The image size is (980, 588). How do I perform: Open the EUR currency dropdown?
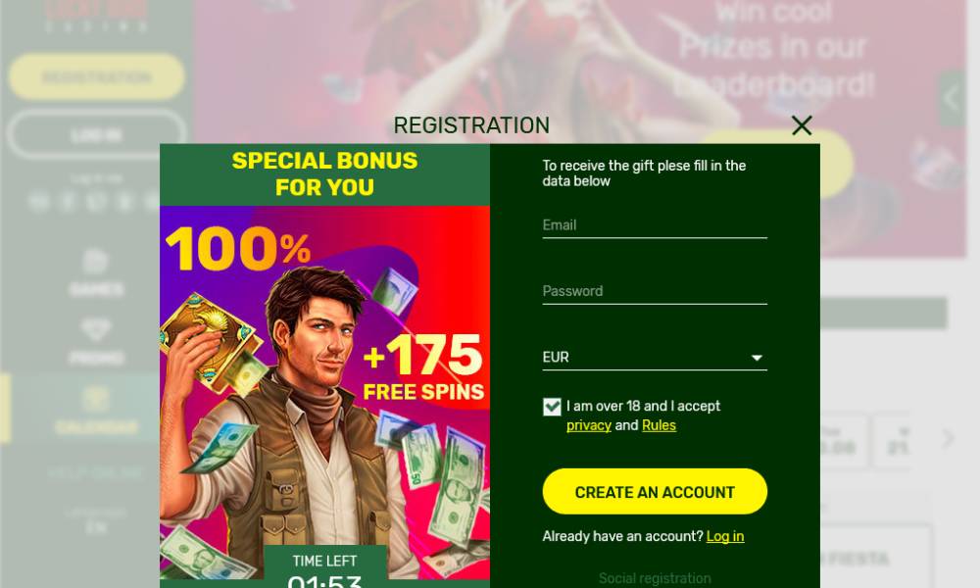click(x=655, y=358)
